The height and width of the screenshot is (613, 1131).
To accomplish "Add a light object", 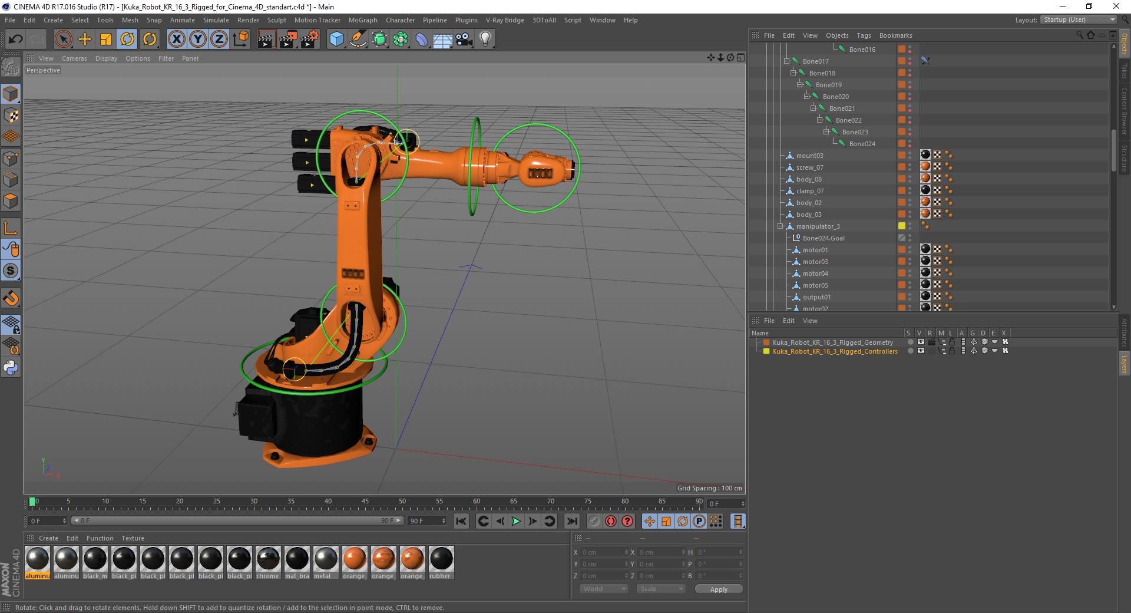I will (x=485, y=39).
